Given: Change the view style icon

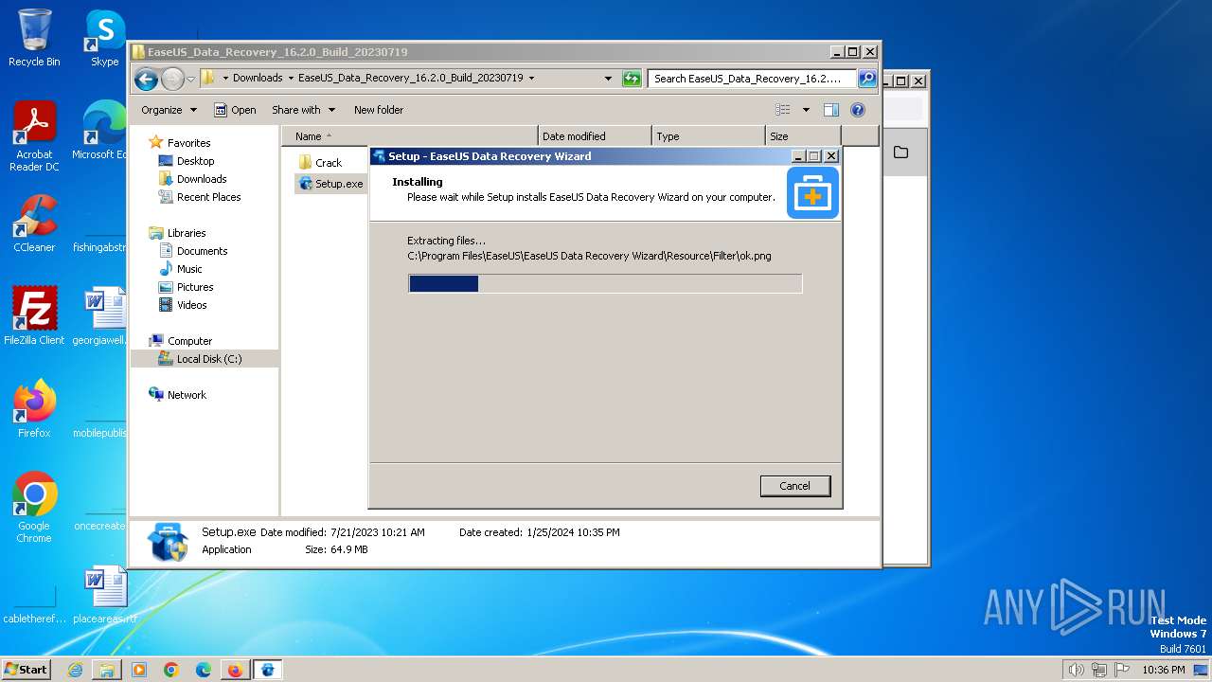Looking at the screenshot, I should click(783, 110).
